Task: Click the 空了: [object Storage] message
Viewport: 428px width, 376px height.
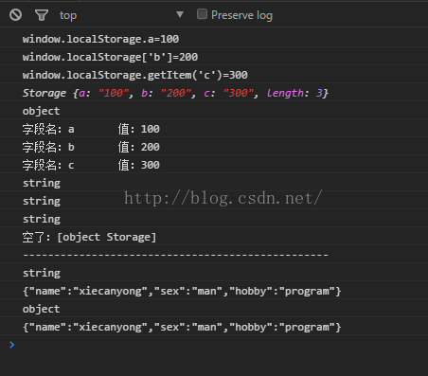Action: (89, 237)
